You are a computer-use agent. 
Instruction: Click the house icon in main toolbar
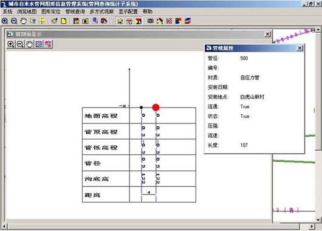(x=160, y=21)
